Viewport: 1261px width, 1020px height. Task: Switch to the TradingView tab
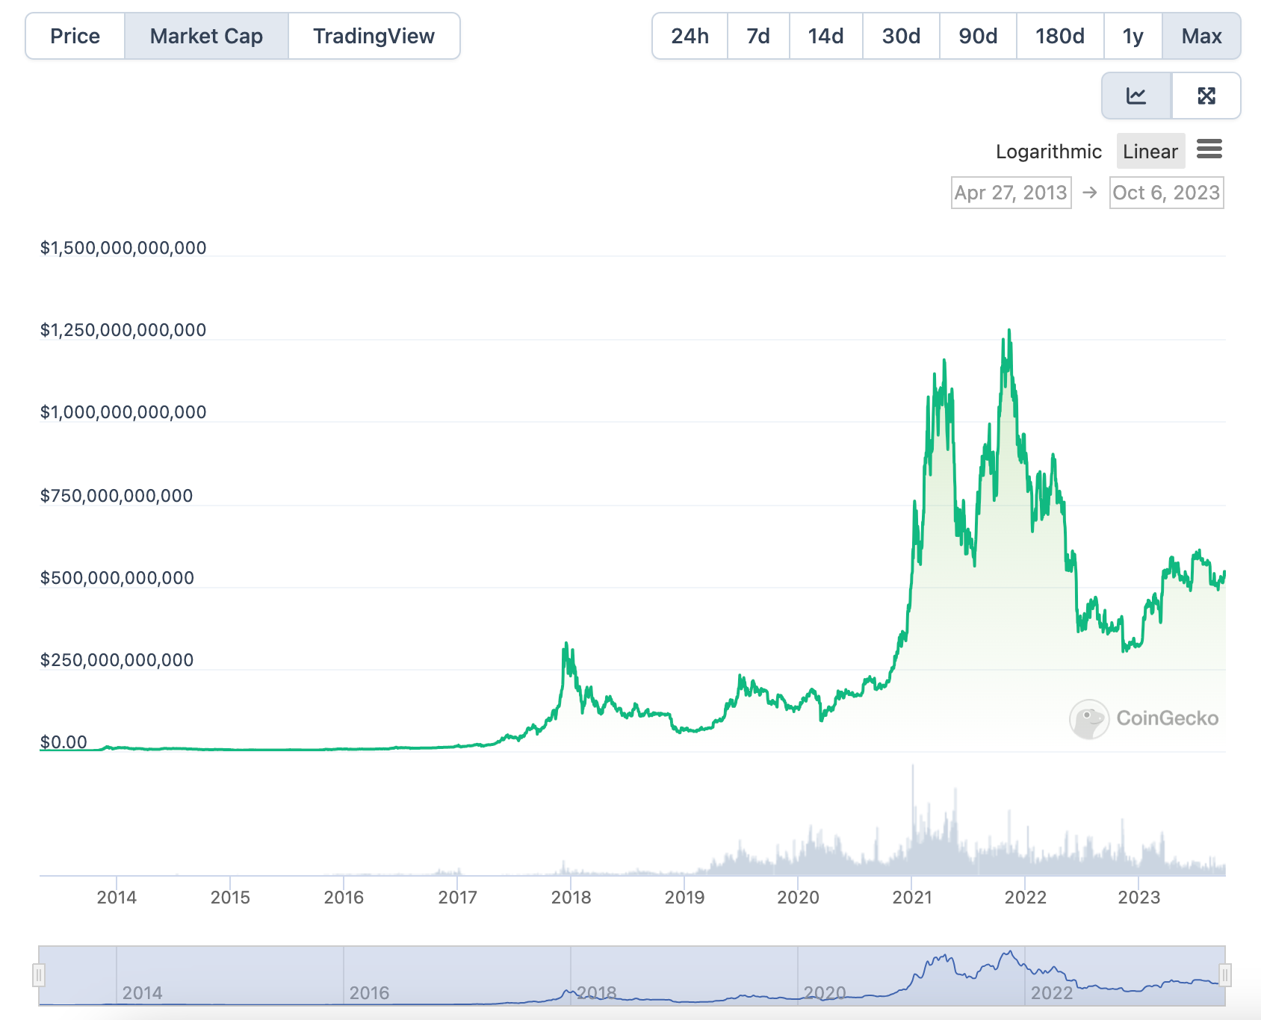point(374,35)
